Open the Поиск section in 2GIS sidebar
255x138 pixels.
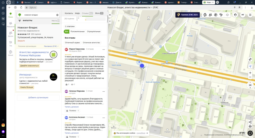(10, 15)
